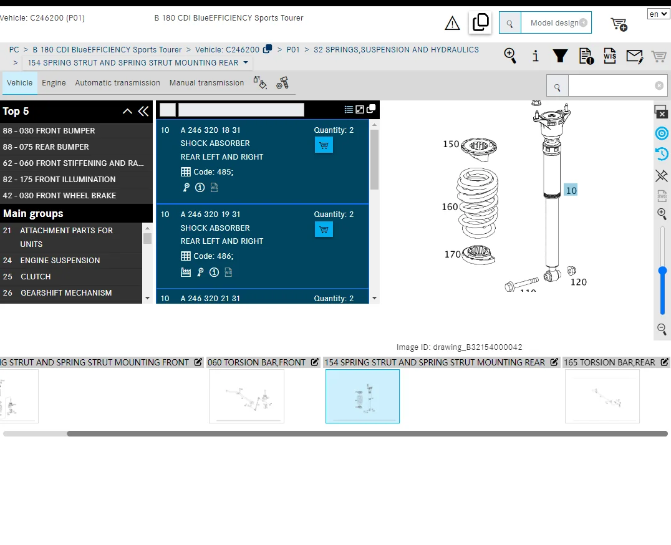Select main group 25 CLUTCH

click(71, 277)
